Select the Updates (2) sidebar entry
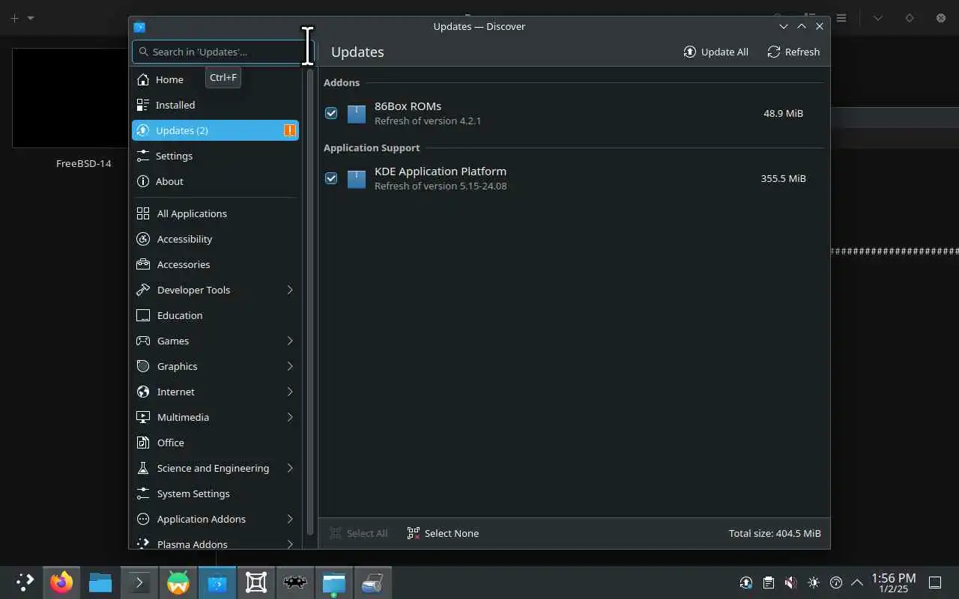Viewport: 959px width, 599px height. 215,130
